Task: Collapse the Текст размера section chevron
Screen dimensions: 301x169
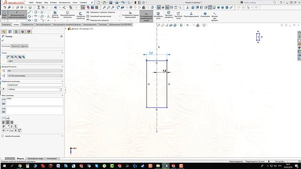Action: tap(62, 95)
